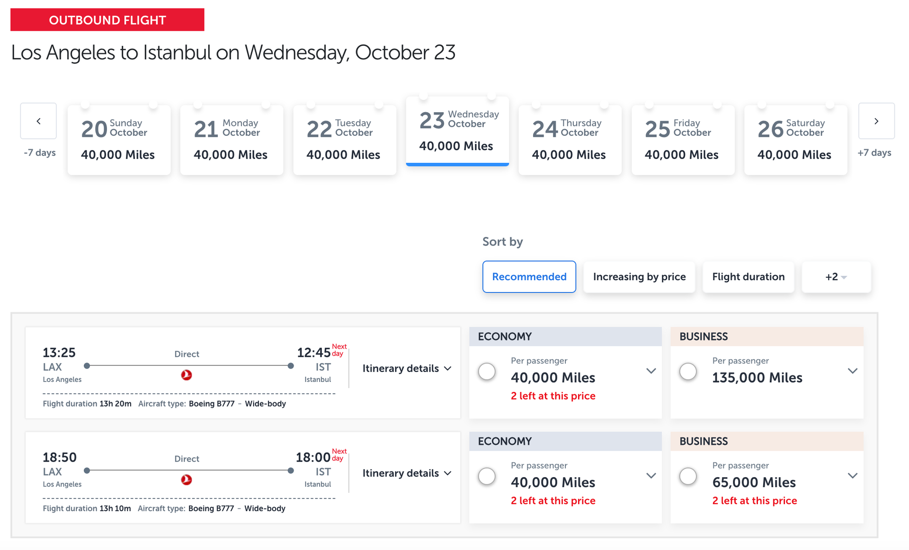Select Business fare of 135,000 Miles
This screenshot has height=550, width=909.
[x=688, y=372]
